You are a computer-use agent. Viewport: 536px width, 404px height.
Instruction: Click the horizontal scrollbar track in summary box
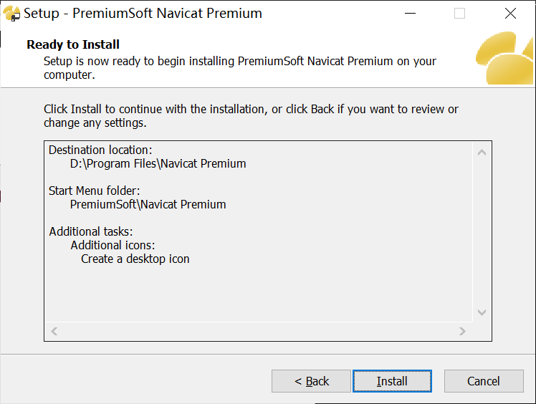coord(258,331)
